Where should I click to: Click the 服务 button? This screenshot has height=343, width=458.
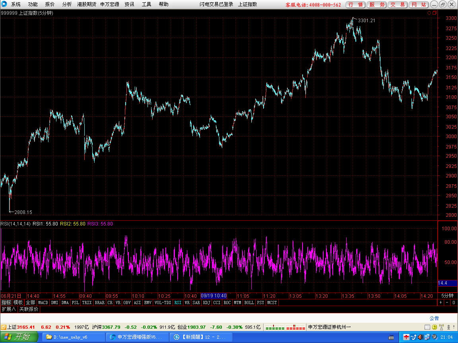coord(377,4)
